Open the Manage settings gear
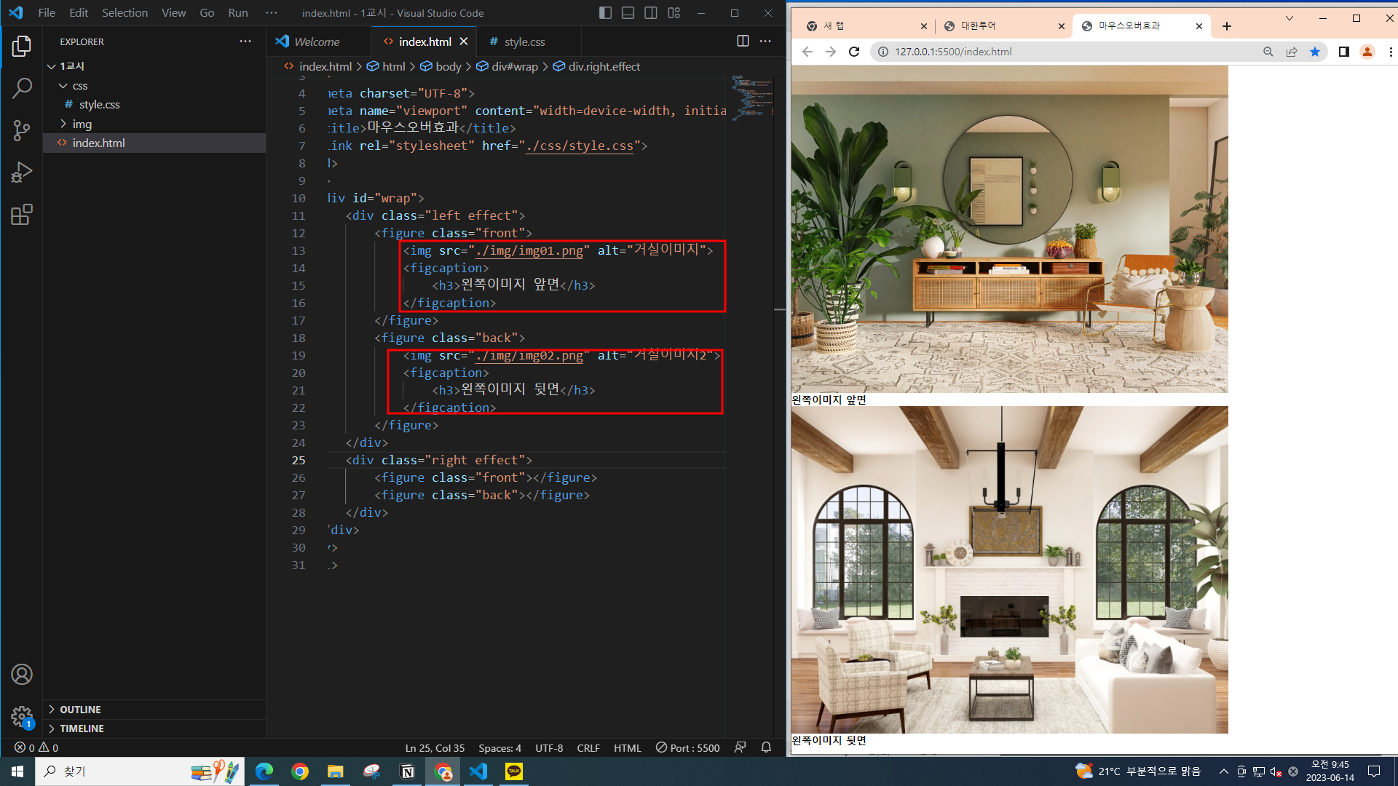1398x786 pixels. click(22, 716)
